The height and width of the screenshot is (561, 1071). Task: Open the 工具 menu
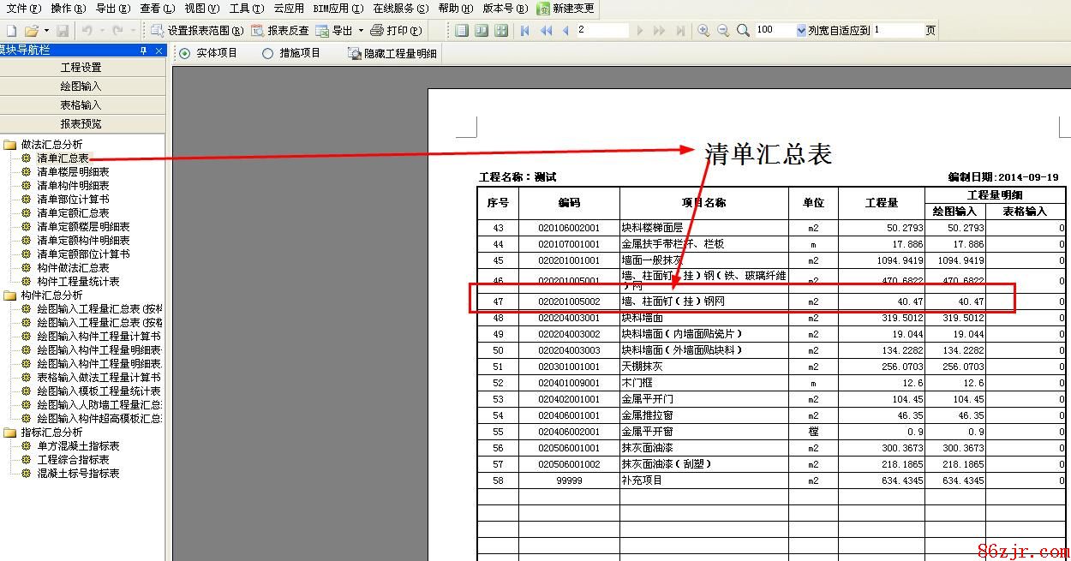pos(246,9)
